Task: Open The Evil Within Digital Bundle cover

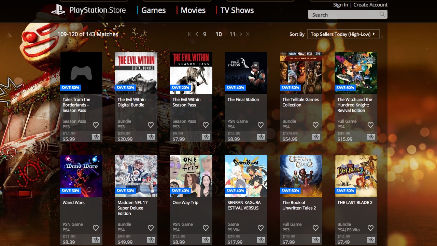Action: click(136, 73)
